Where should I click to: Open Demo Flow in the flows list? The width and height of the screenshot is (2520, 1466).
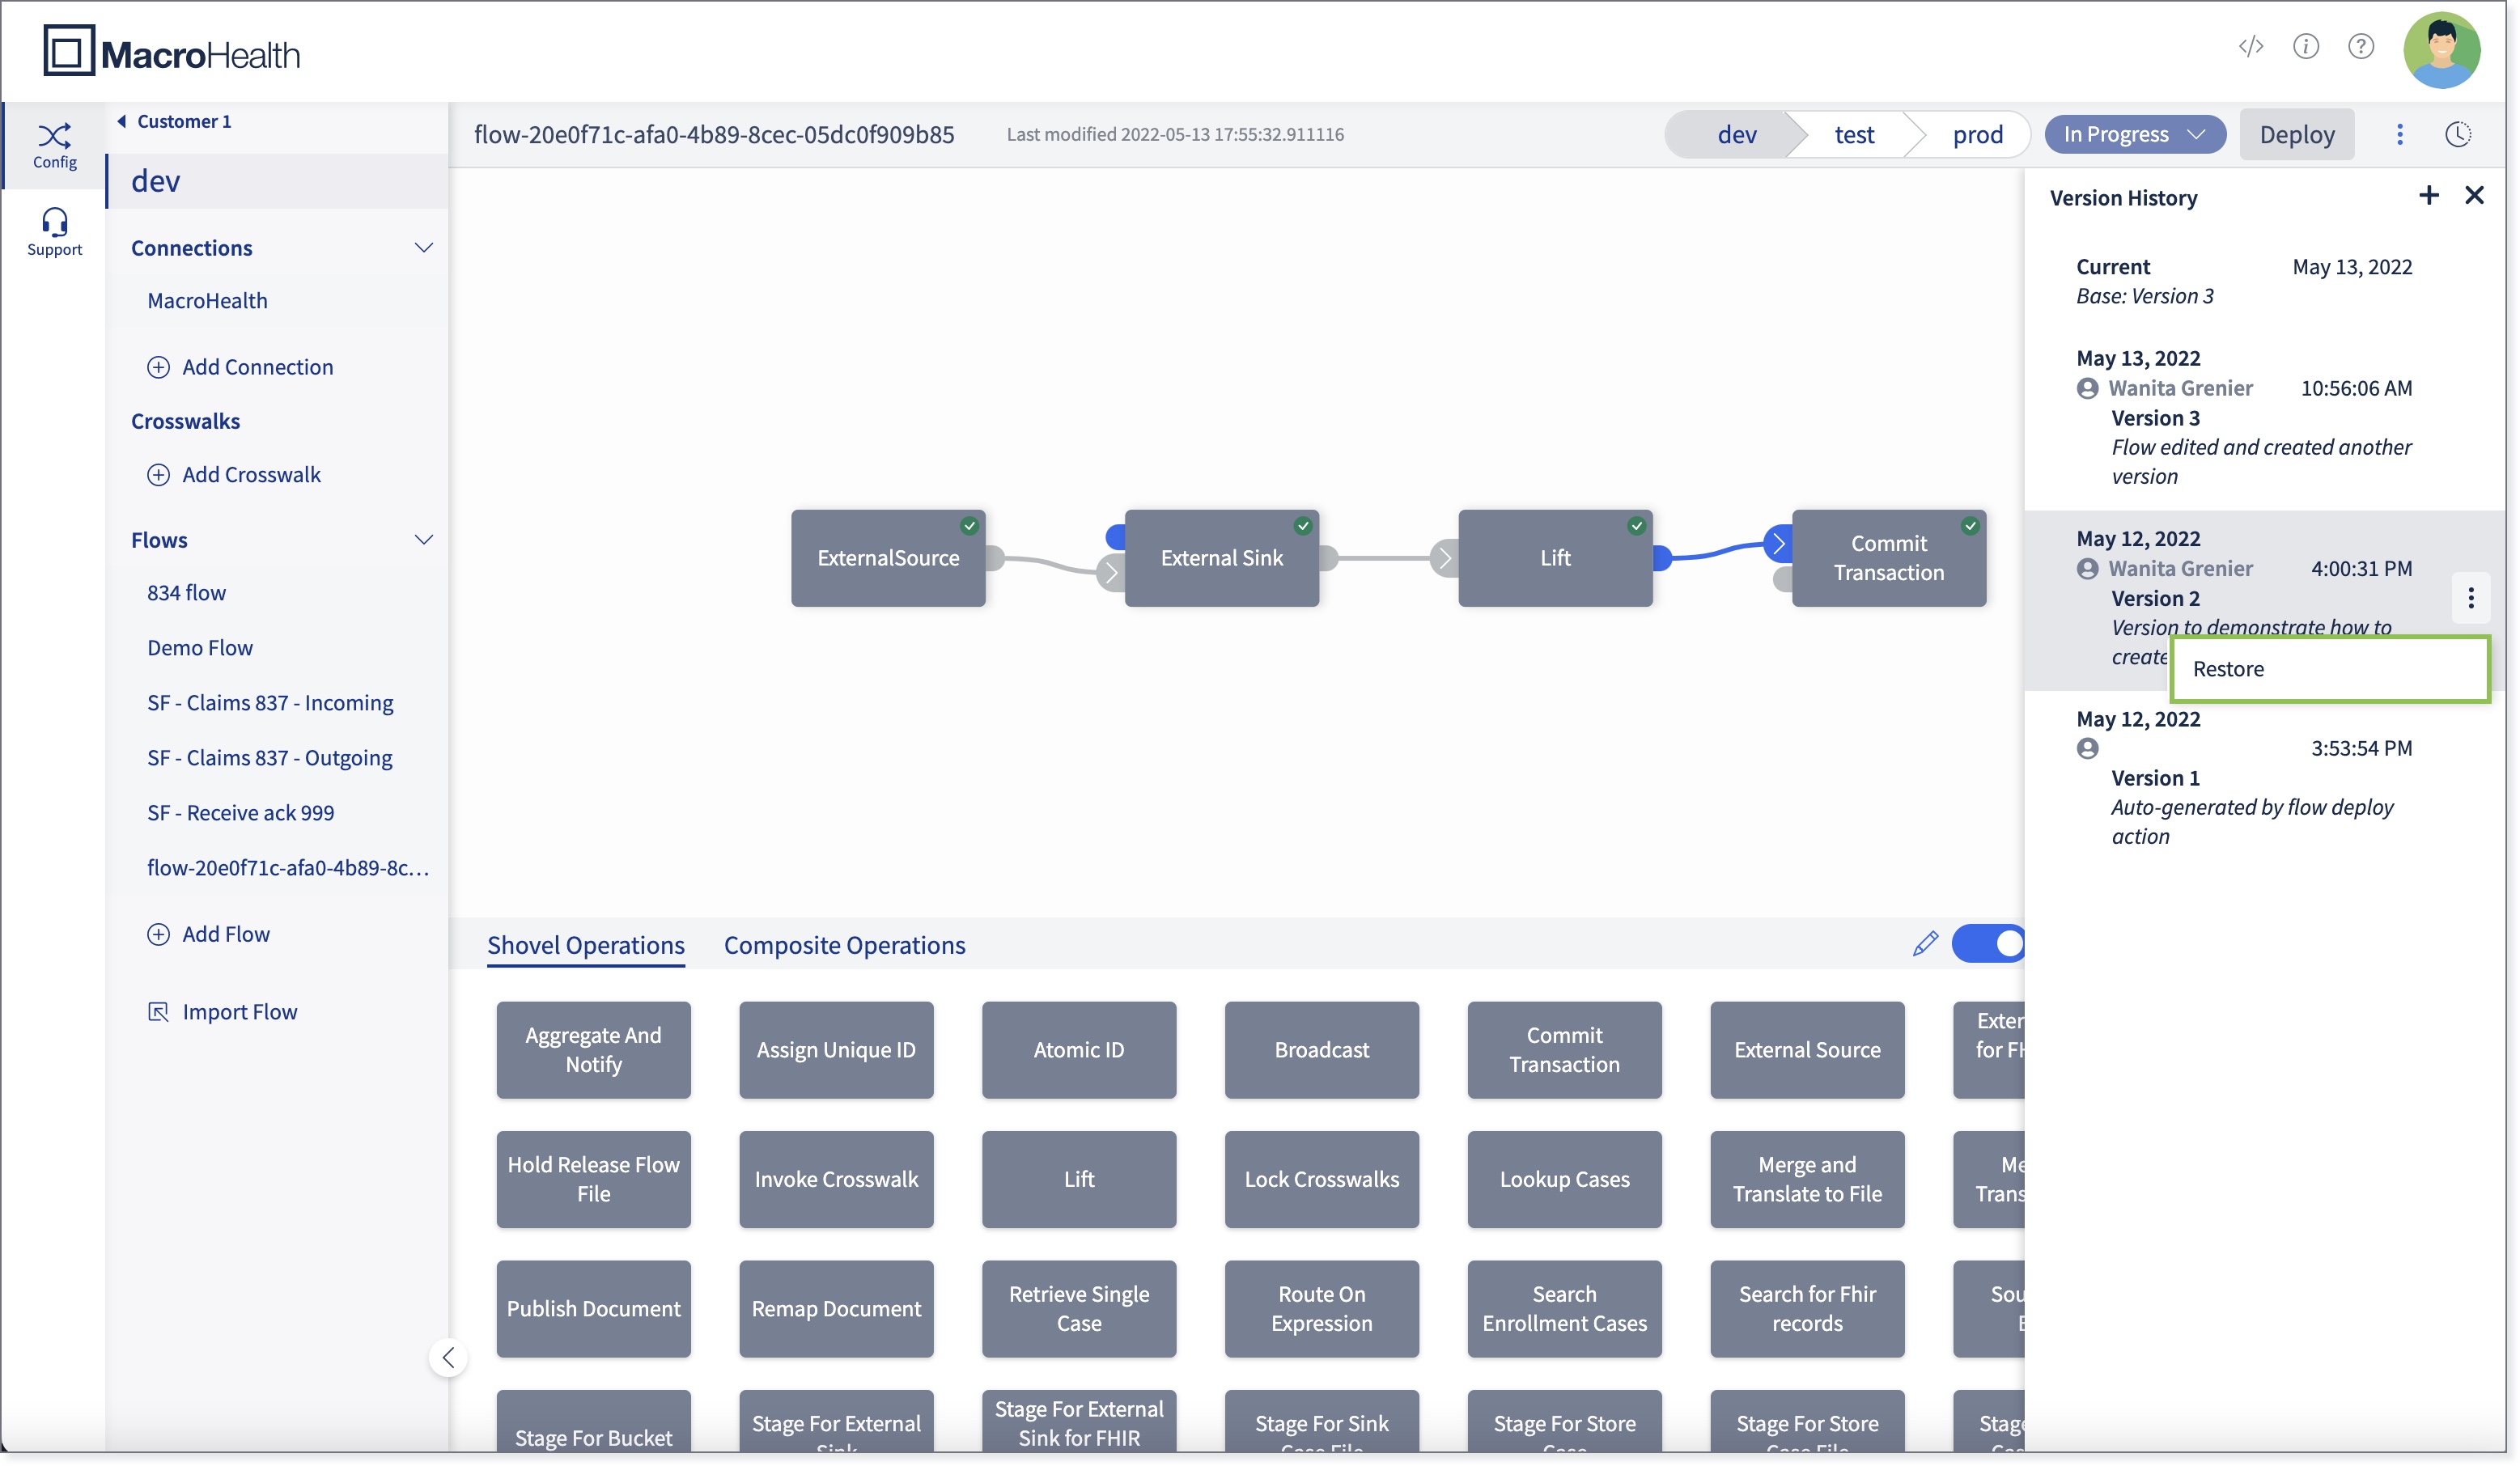pos(200,647)
